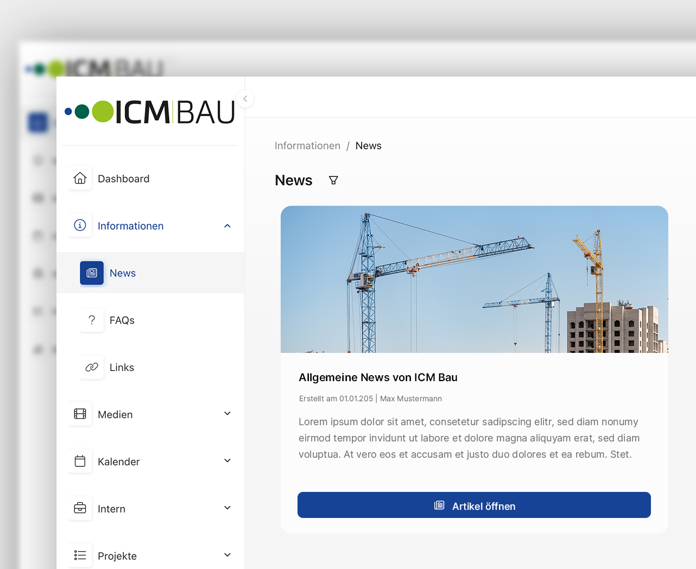
Task: Expand the Projekte submenu chevron
Action: (227, 555)
